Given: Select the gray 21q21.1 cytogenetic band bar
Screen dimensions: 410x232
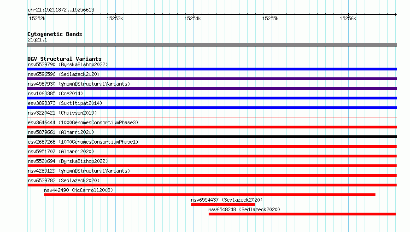Looking at the screenshot, I should pyautogui.click(x=212, y=45).
